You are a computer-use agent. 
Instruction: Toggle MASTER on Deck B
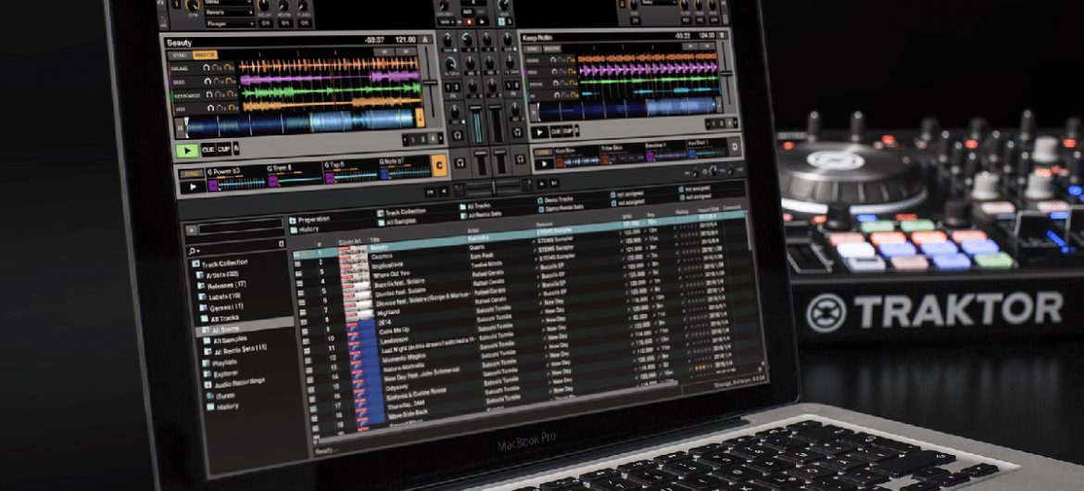pos(552,49)
